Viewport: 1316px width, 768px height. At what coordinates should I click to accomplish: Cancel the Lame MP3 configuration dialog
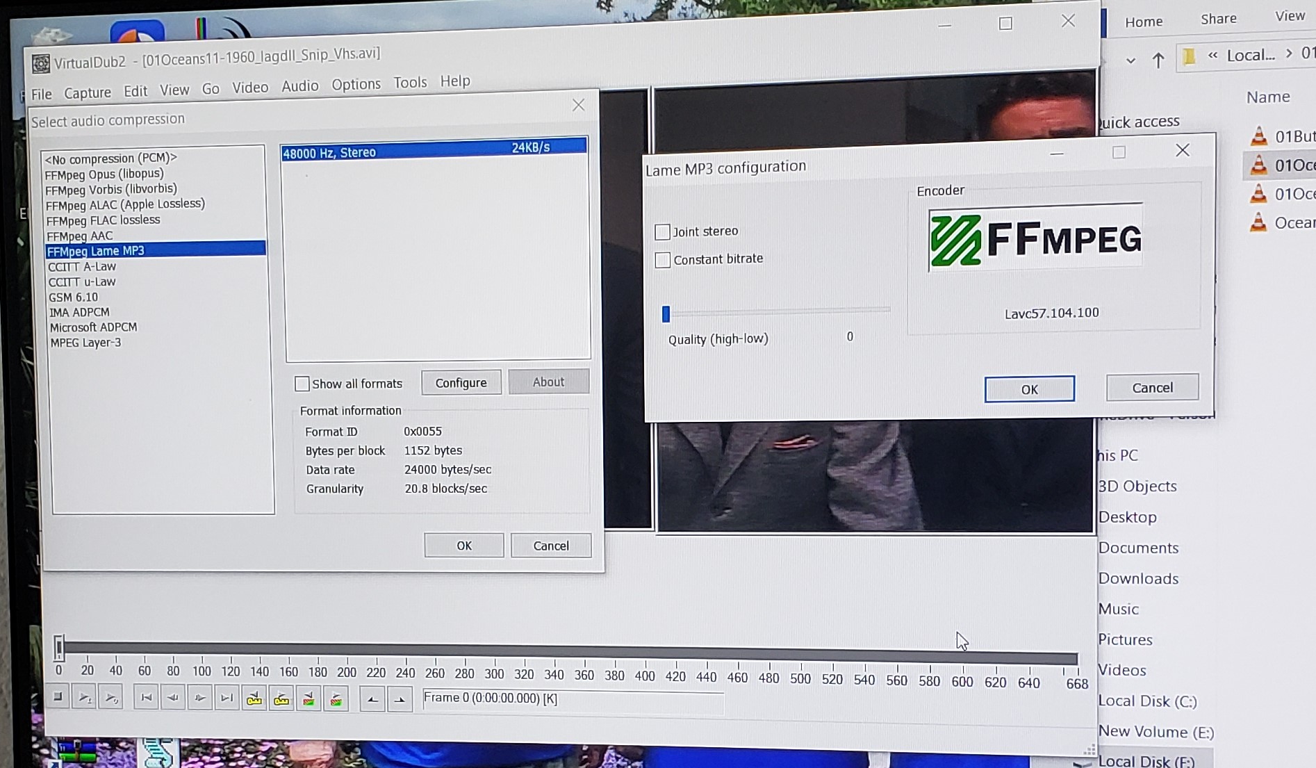pyautogui.click(x=1152, y=388)
